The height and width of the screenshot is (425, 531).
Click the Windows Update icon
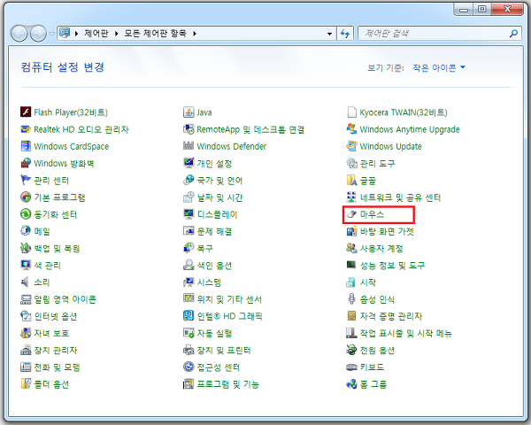pos(352,146)
